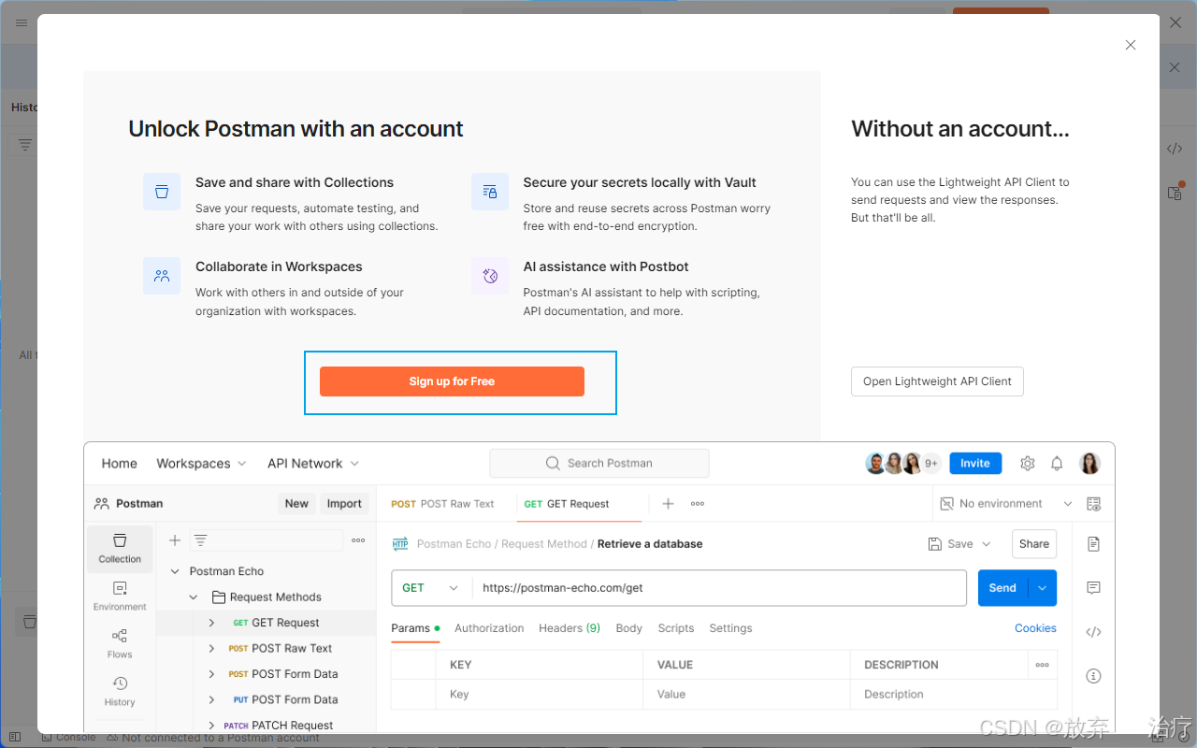This screenshot has width=1197, height=748.
Task: Click the code icon in the background window sidebar
Action: point(1175,149)
